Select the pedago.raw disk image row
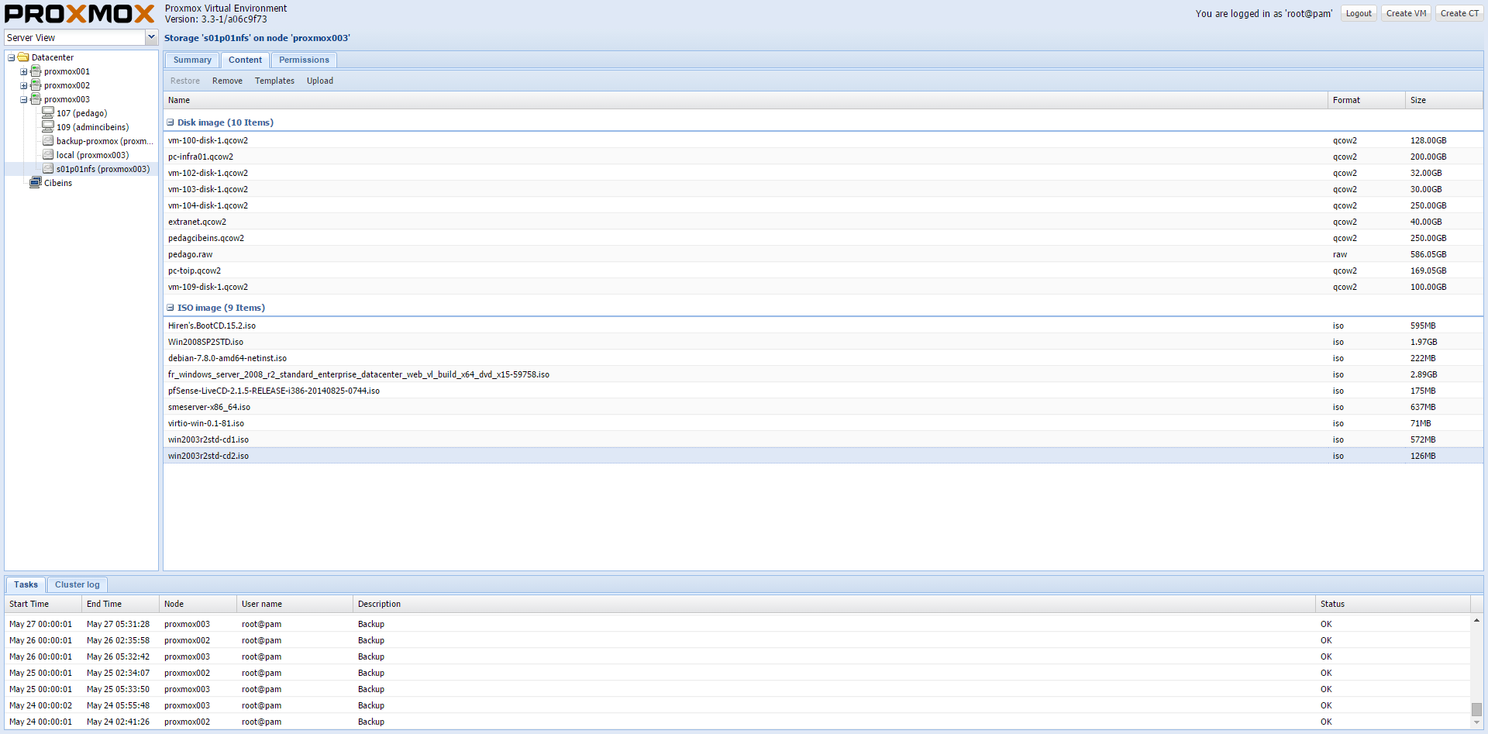This screenshot has height=734, width=1488. pyautogui.click(x=823, y=254)
